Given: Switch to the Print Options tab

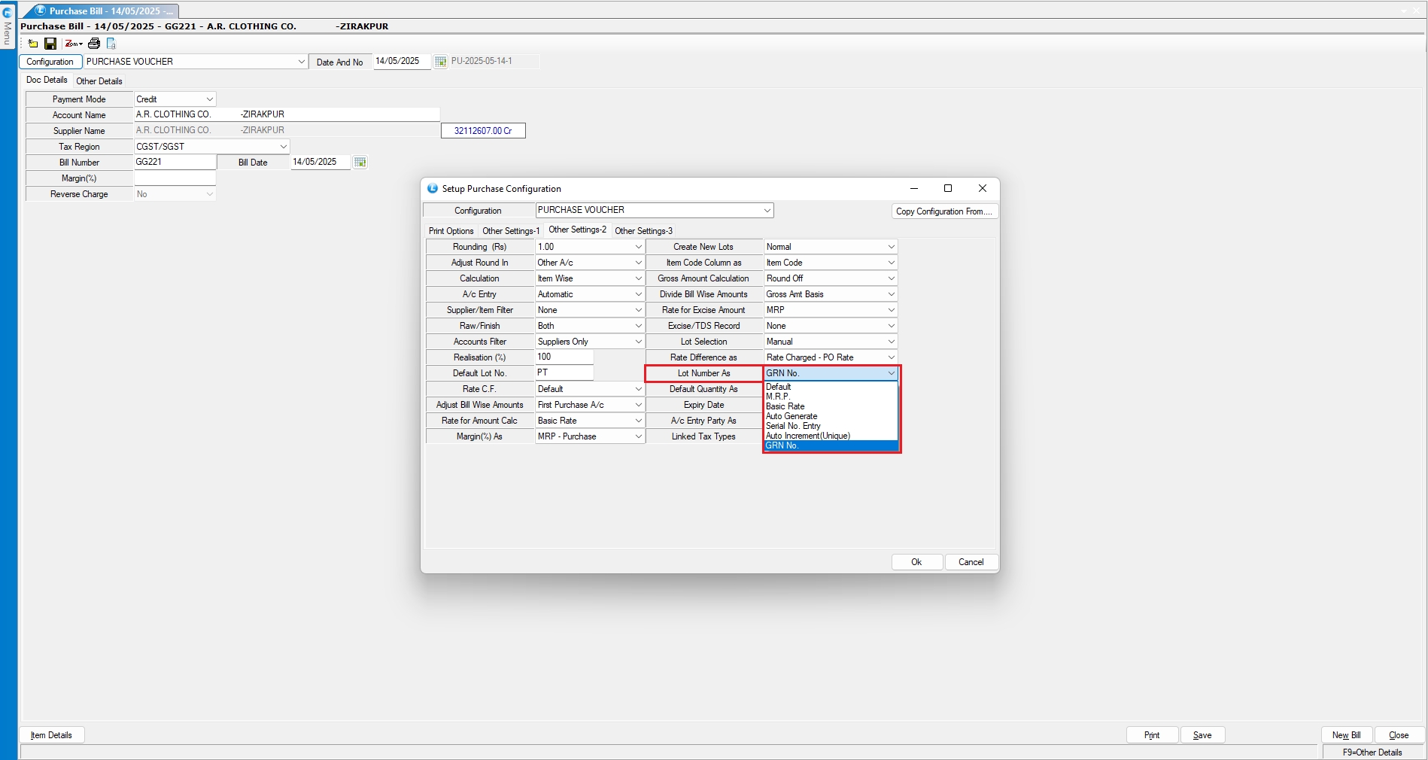Looking at the screenshot, I should [451, 231].
